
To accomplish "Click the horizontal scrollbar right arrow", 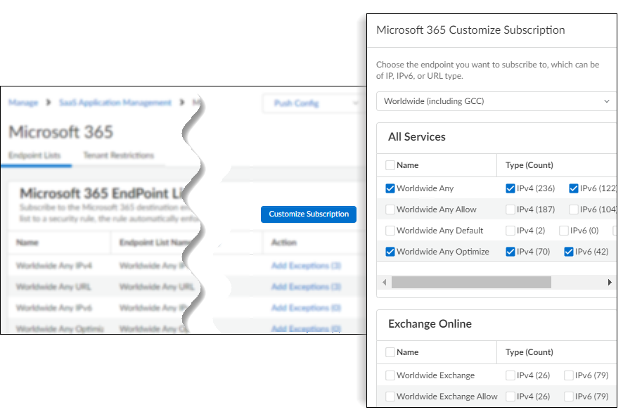I will (610, 283).
